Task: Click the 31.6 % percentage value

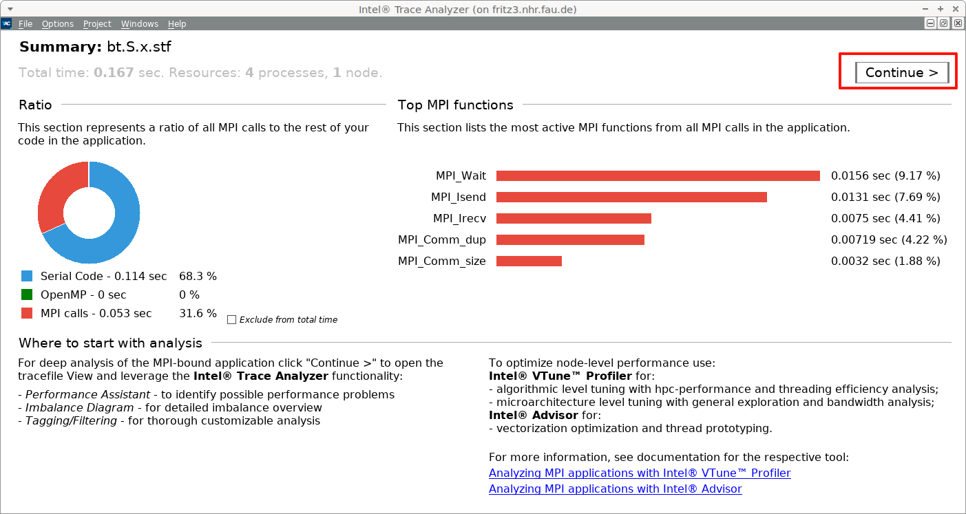Action: (198, 313)
